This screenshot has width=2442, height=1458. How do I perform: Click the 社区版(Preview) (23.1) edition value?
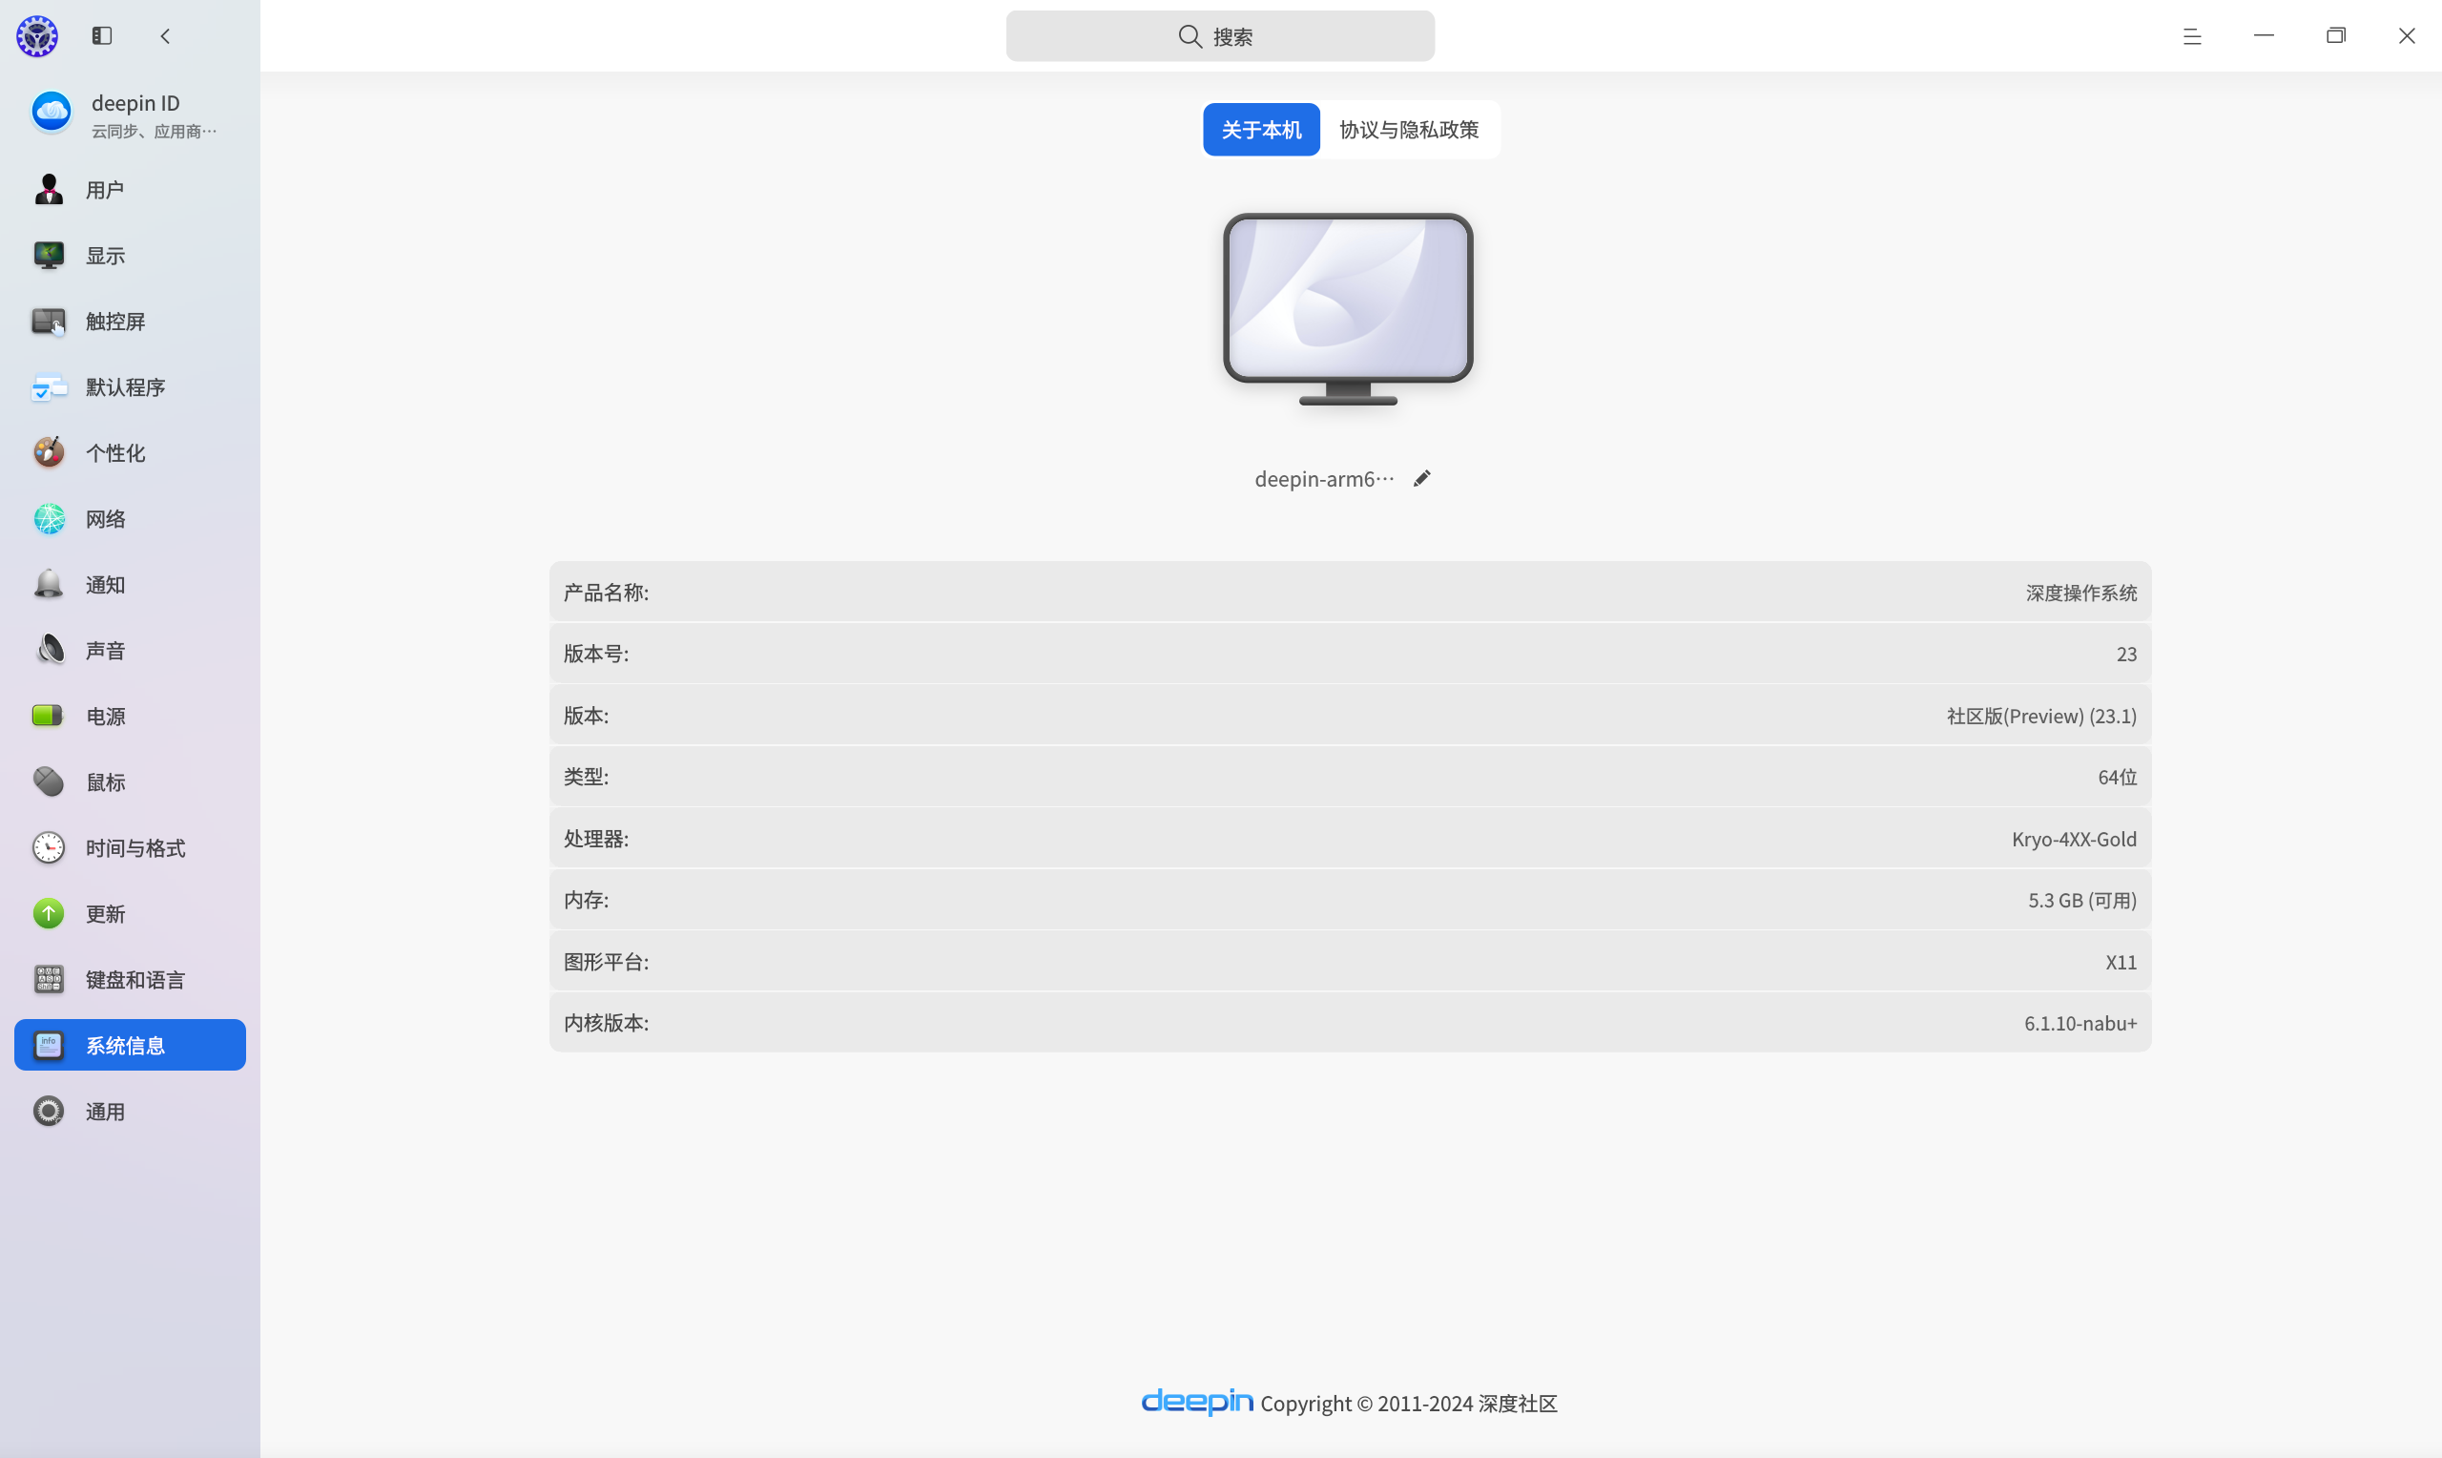click(x=2041, y=717)
